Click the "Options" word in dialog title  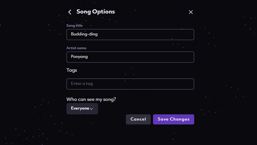[x=103, y=12]
